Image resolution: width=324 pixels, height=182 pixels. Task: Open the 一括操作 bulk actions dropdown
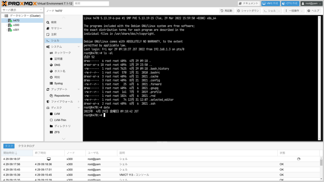(x=294, y=11)
